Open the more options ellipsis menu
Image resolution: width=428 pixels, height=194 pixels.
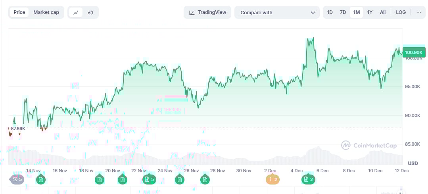419,12
